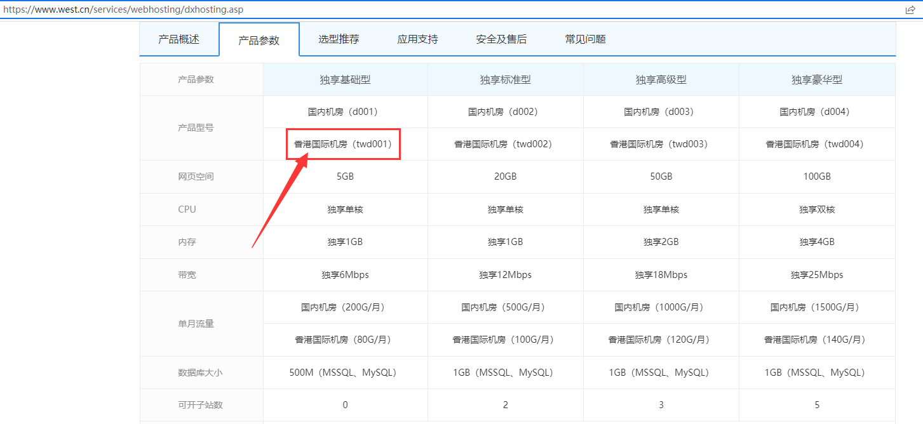Screen dimensions: 923x424
Task: Open the 常见问题 tab
Action: pos(584,39)
